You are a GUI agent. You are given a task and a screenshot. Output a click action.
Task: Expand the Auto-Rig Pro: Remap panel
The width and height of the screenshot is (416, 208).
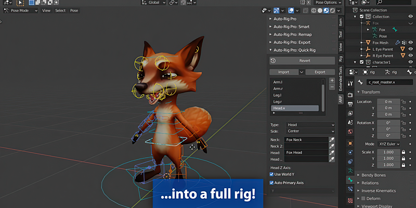click(x=292, y=34)
